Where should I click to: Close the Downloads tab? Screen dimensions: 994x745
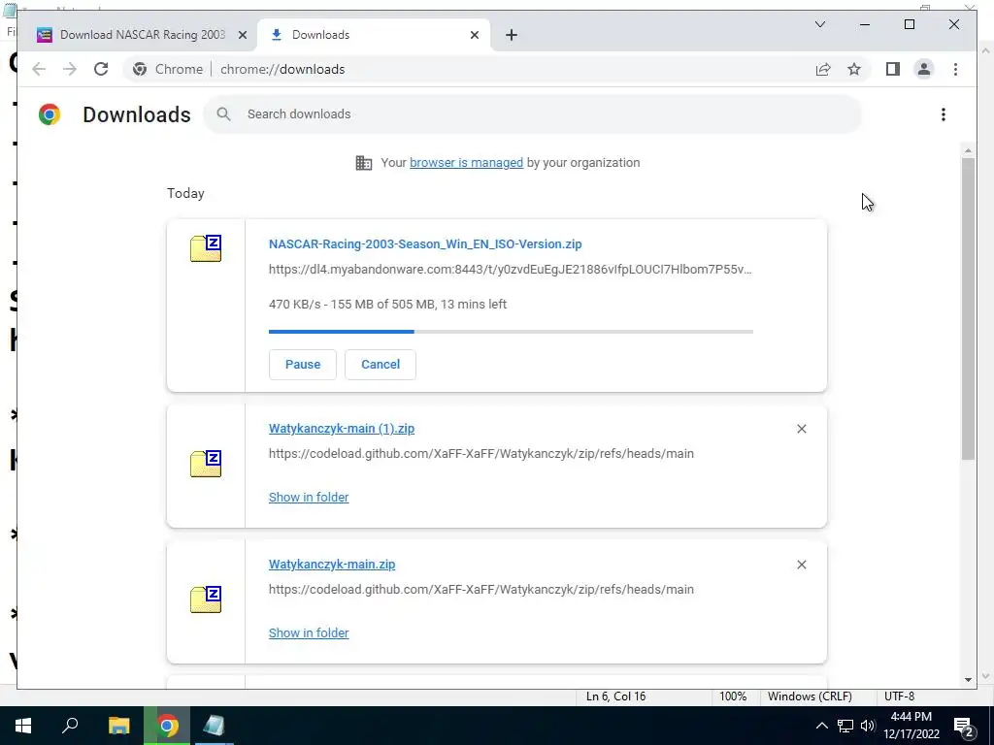point(474,35)
